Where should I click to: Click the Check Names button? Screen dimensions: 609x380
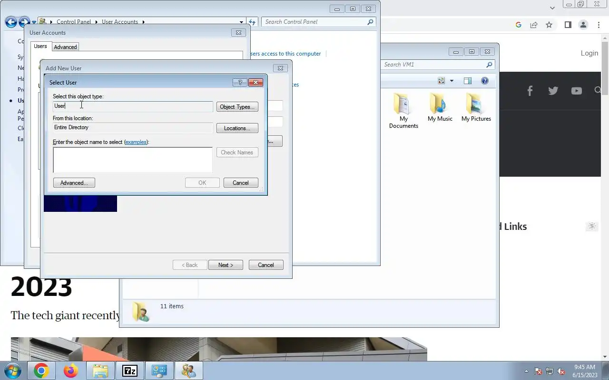(237, 152)
